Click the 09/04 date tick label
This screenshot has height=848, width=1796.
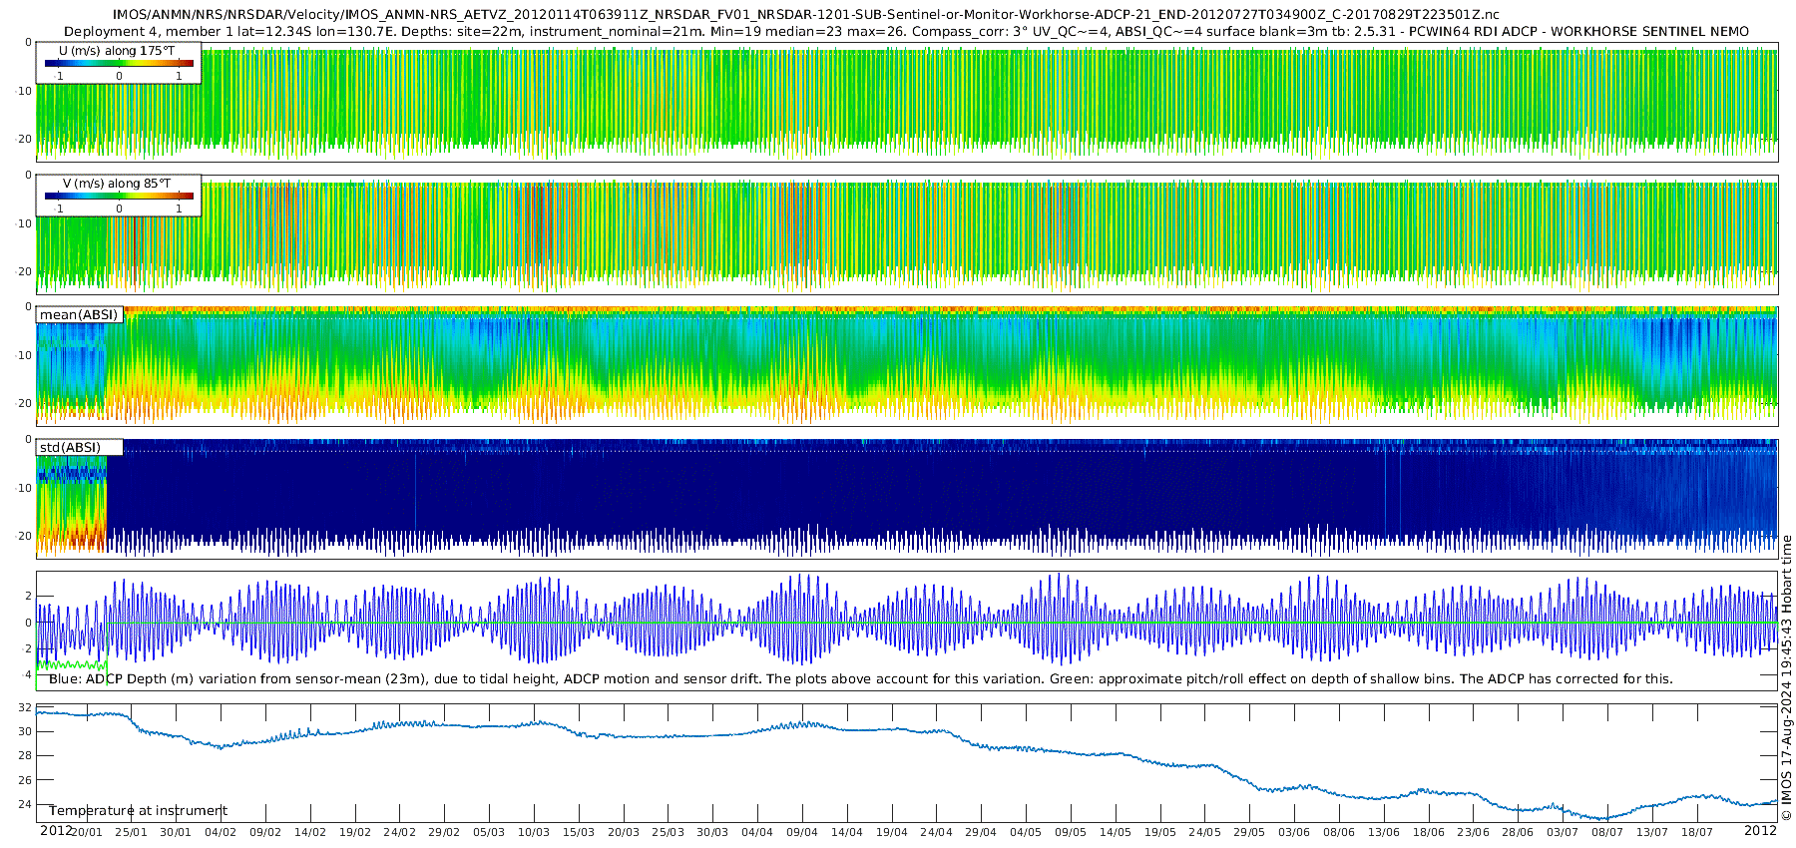(x=802, y=832)
